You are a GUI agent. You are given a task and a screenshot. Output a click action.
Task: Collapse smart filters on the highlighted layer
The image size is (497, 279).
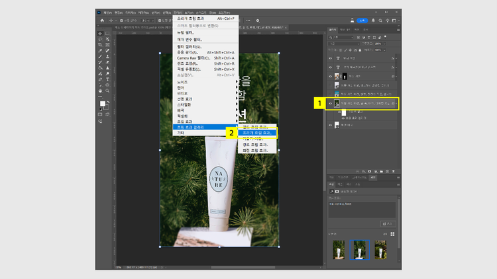point(396,103)
